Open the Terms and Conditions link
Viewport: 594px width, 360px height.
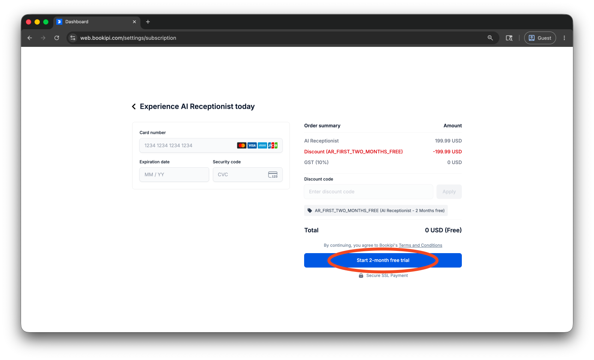420,246
